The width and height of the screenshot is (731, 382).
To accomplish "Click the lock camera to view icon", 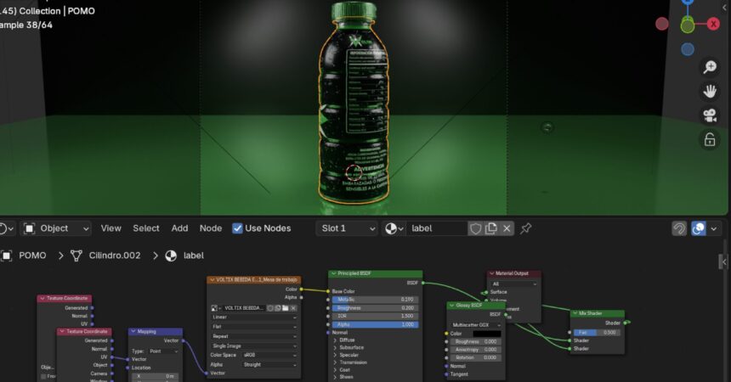I will click(710, 139).
